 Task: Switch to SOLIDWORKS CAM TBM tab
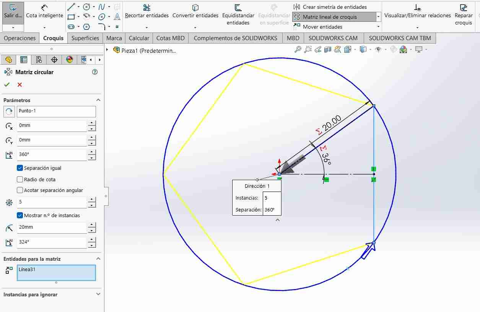[400, 38]
